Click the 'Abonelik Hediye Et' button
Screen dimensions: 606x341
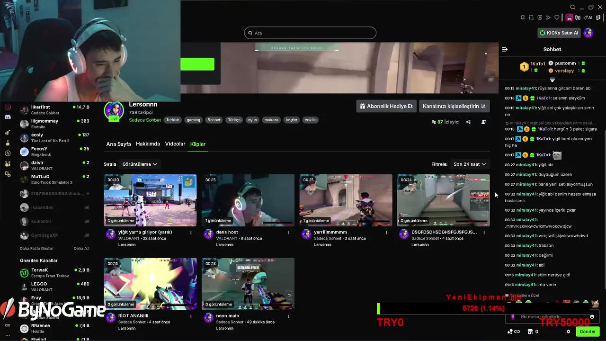(386, 106)
